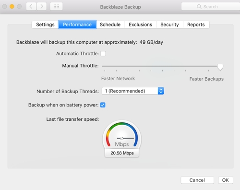Go forward with the right arrow button
Viewport: 240px width, 190px height.
coord(42,7)
